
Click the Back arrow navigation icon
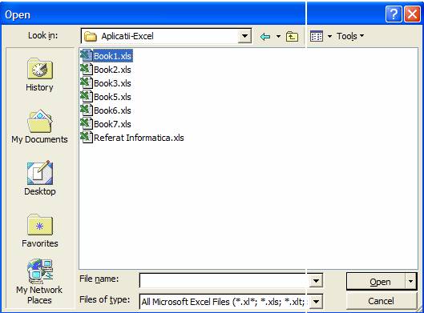click(x=265, y=36)
